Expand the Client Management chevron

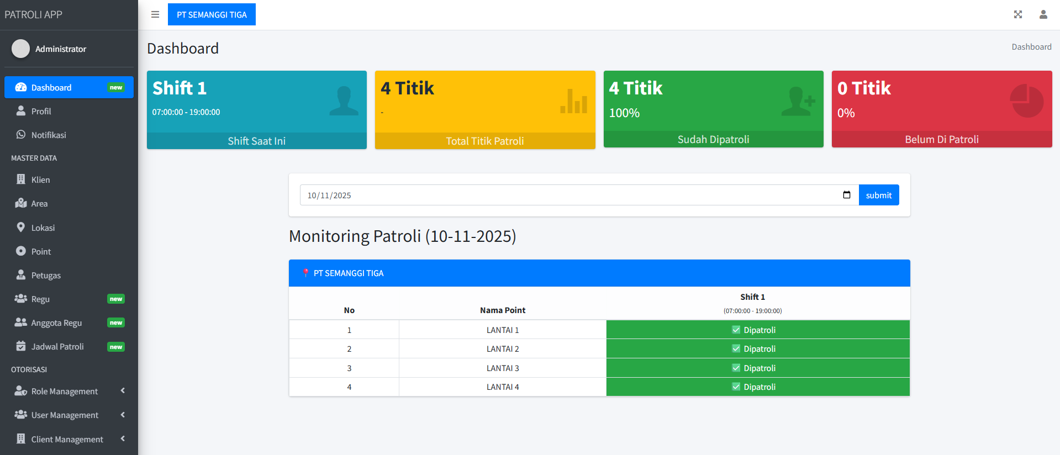(123, 438)
